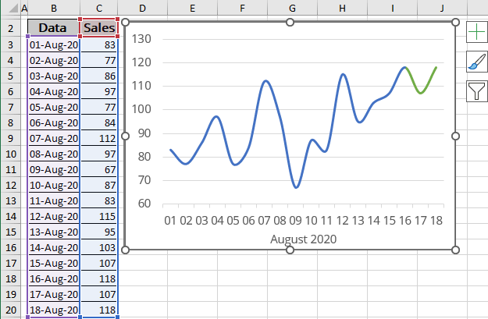
Task: Select column C header
Action: click(99, 8)
